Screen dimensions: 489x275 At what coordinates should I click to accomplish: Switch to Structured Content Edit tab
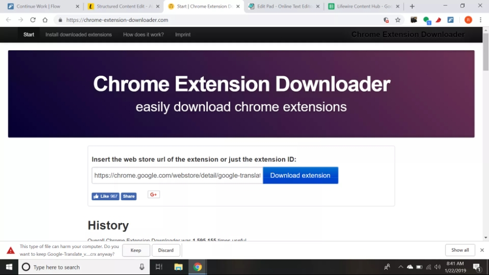click(x=123, y=6)
